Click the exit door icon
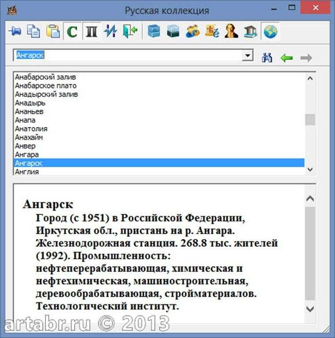Viewport: 335px width, 338px height. click(130, 31)
